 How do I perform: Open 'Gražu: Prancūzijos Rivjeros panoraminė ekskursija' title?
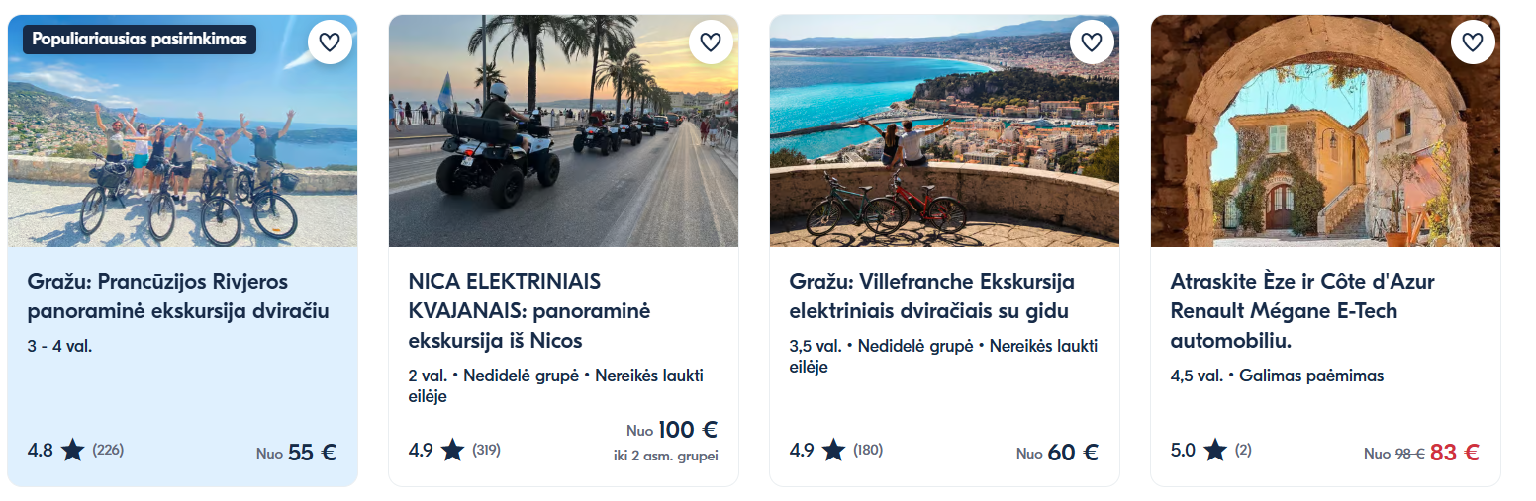[x=178, y=296]
